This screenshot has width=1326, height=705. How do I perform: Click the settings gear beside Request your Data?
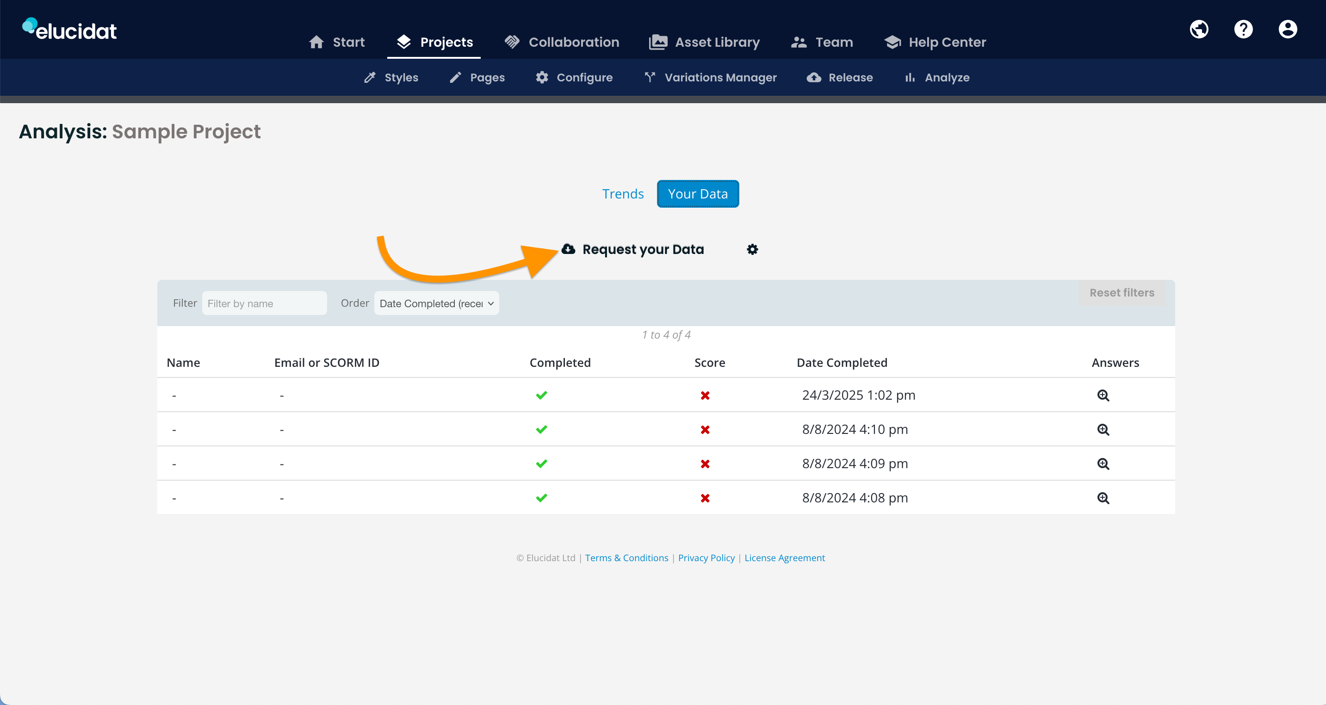tap(752, 250)
